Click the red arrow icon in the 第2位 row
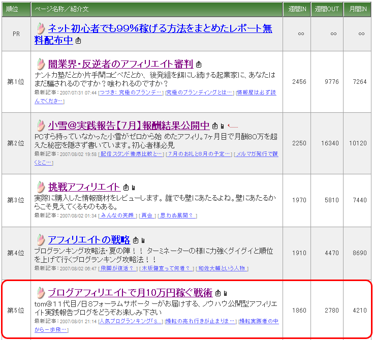Image resolution: width=373 pixels, height=340 pixels. [233, 126]
